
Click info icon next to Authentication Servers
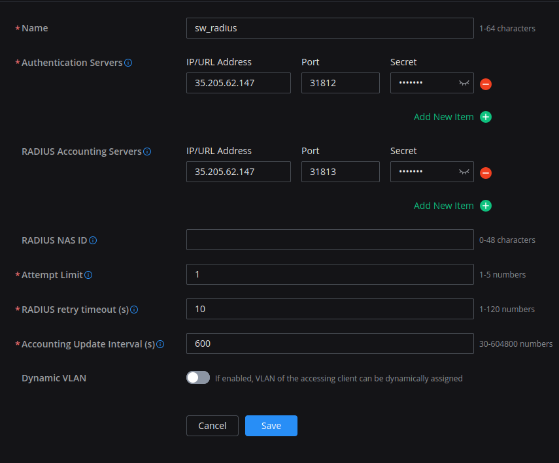click(x=128, y=63)
